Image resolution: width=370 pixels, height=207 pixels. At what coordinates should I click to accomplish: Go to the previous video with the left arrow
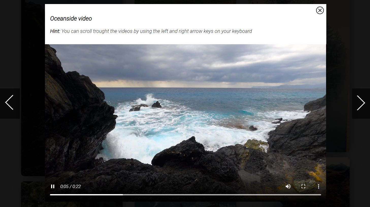click(10, 103)
